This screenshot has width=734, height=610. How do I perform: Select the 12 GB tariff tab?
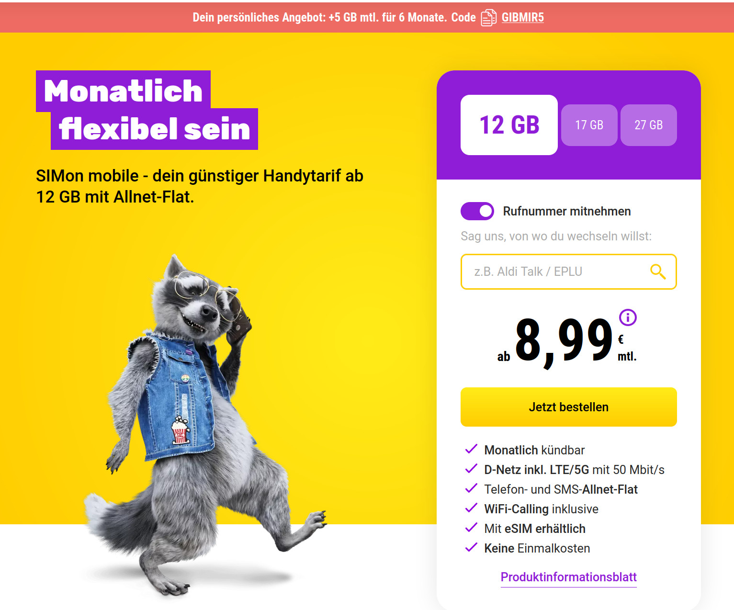tap(509, 125)
